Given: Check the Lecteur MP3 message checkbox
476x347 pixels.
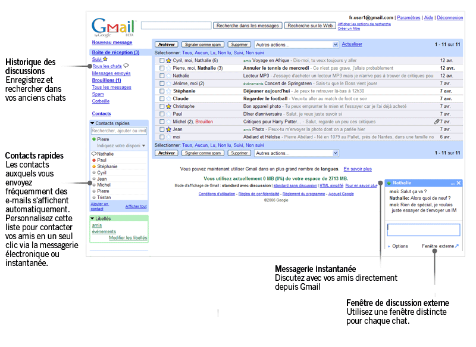Looking at the screenshot, I should [x=162, y=76].
